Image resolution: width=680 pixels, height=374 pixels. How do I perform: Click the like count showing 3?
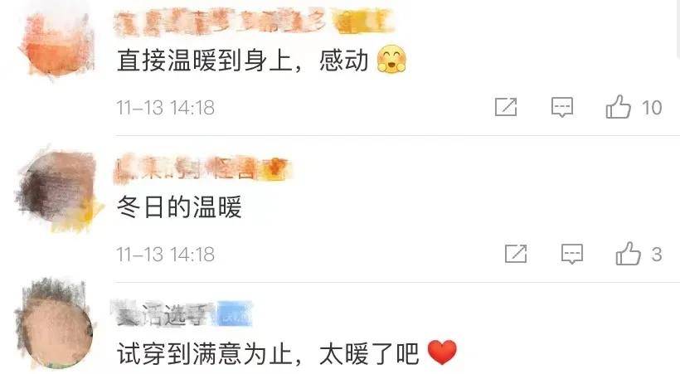point(657,255)
